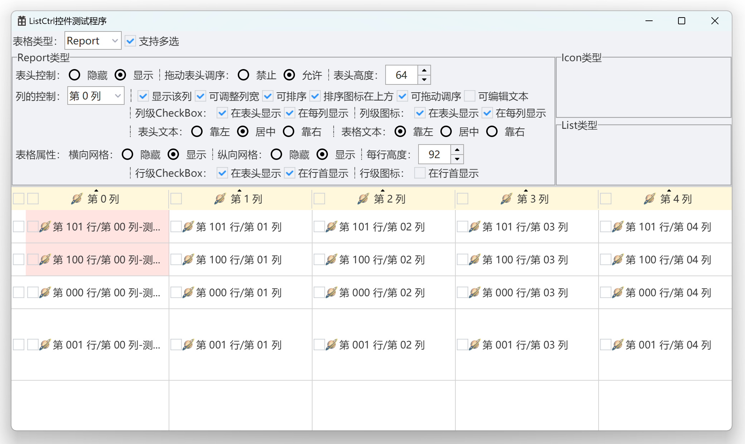Viewport: 745px width, 444px height.
Task: Open the 表格类型 Report dropdown
Action: point(93,41)
